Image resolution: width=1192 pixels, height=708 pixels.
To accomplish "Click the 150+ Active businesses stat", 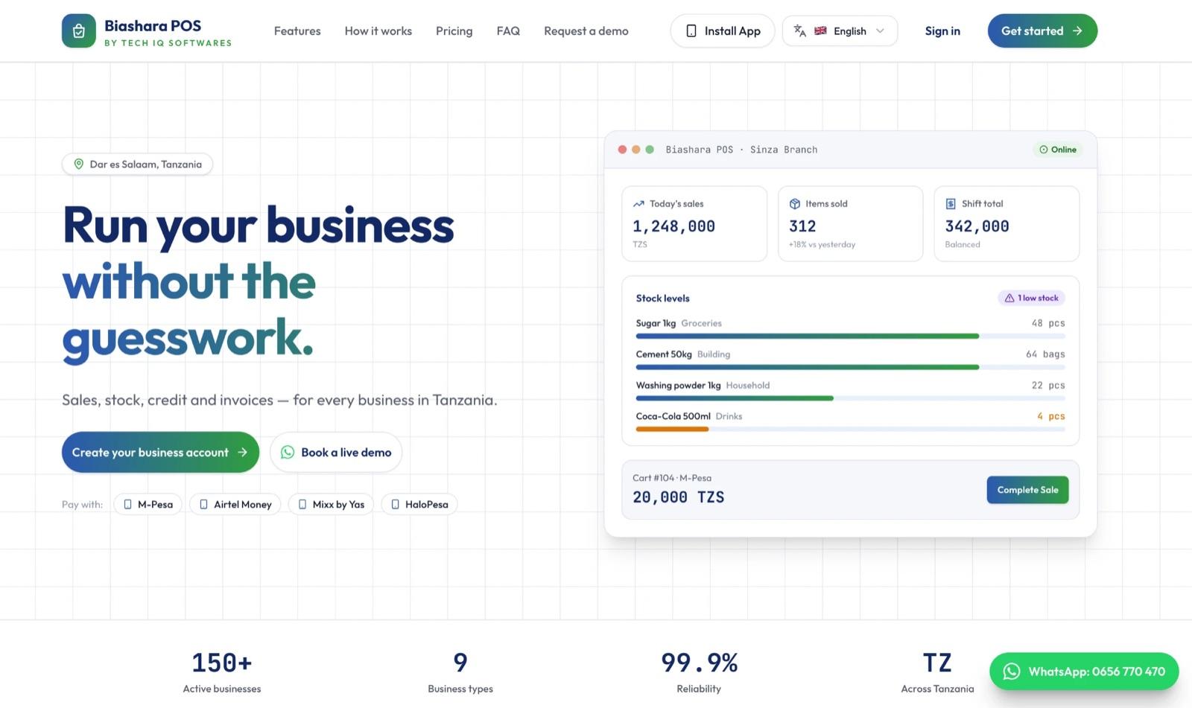I will tap(222, 673).
